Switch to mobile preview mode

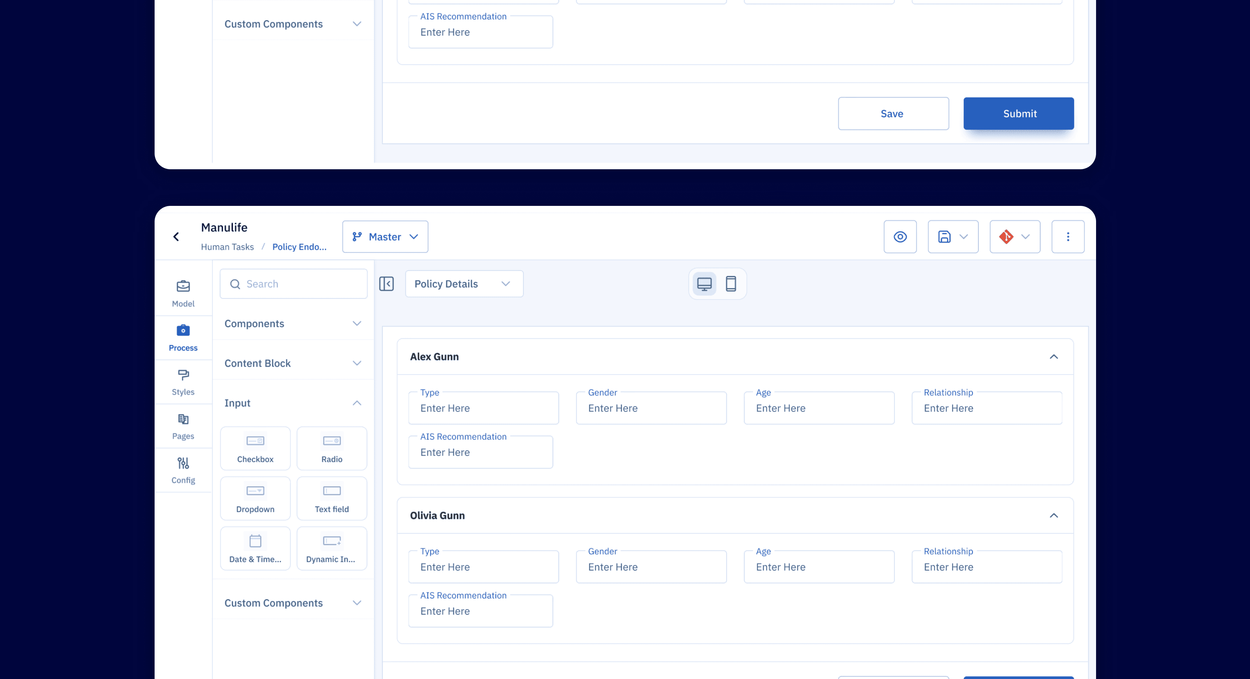click(x=731, y=283)
